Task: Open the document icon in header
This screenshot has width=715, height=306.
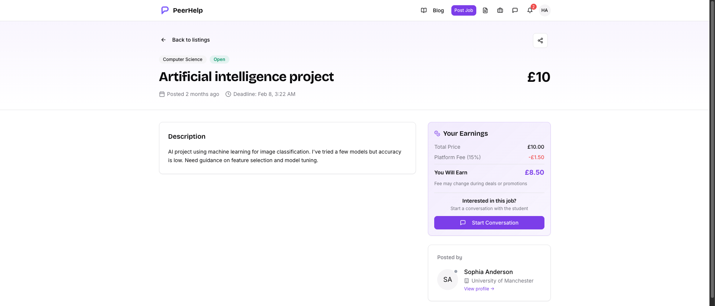Action: pyautogui.click(x=485, y=10)
